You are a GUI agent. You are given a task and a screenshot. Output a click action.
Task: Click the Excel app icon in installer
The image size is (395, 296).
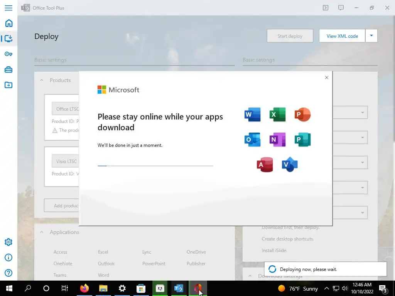(x=277, y=114)
